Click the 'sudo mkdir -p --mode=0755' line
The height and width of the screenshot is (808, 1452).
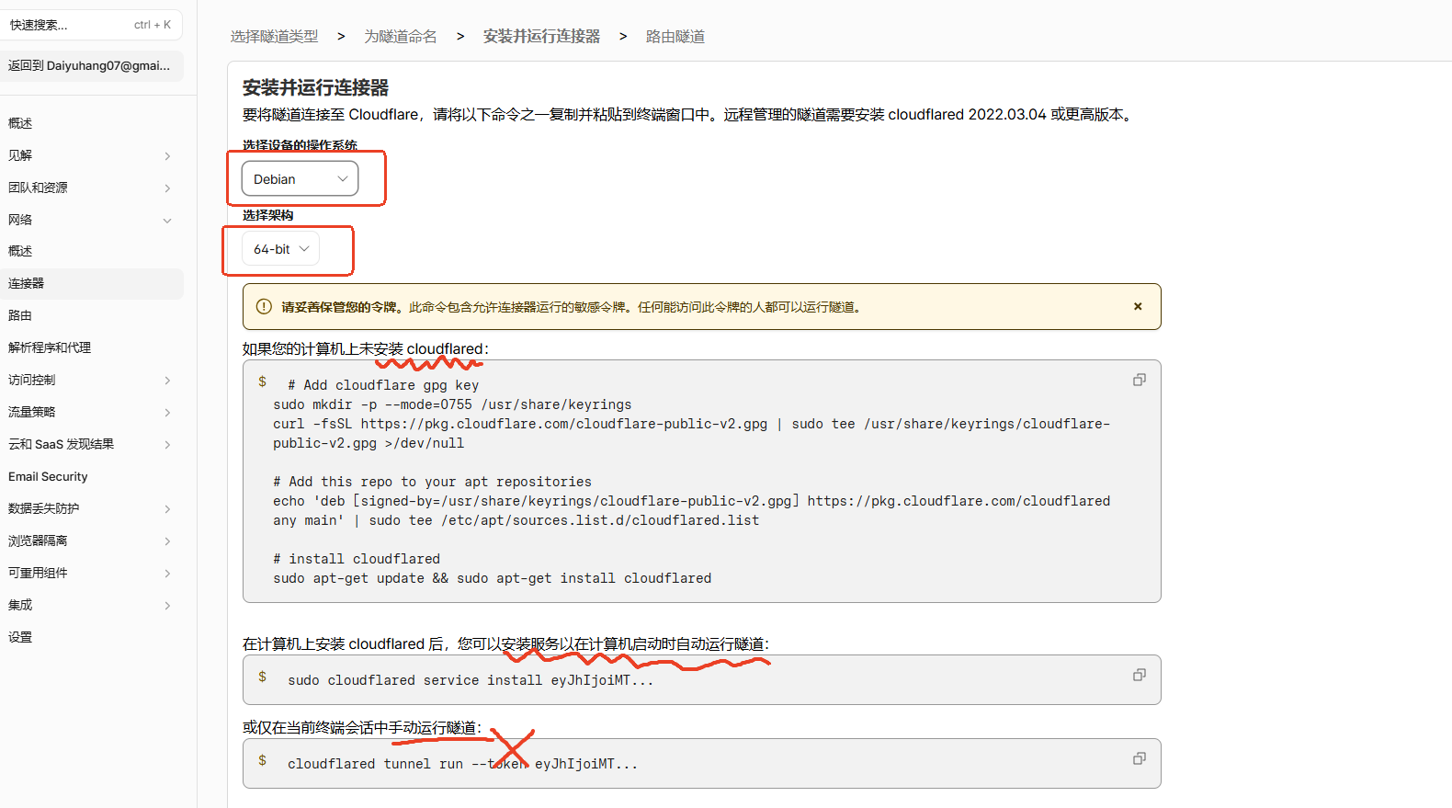pyautogui.click(x=452, y=404)
